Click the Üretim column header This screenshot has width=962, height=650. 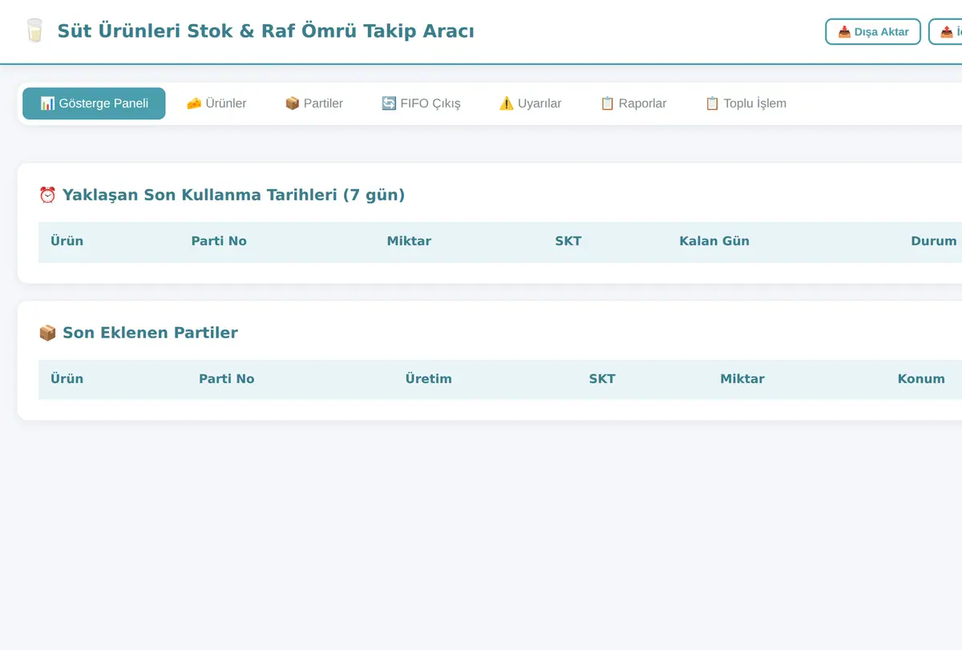(428, 379)
